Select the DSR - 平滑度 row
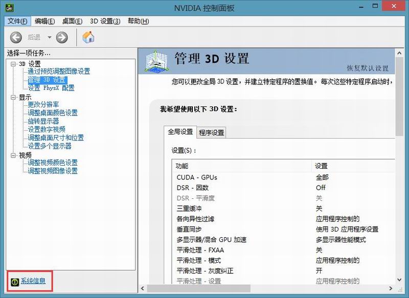The image size is (409, 298). [x=283, y=198]
